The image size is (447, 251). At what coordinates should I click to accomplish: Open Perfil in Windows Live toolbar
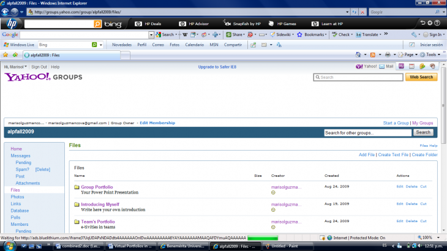point(141,45)
